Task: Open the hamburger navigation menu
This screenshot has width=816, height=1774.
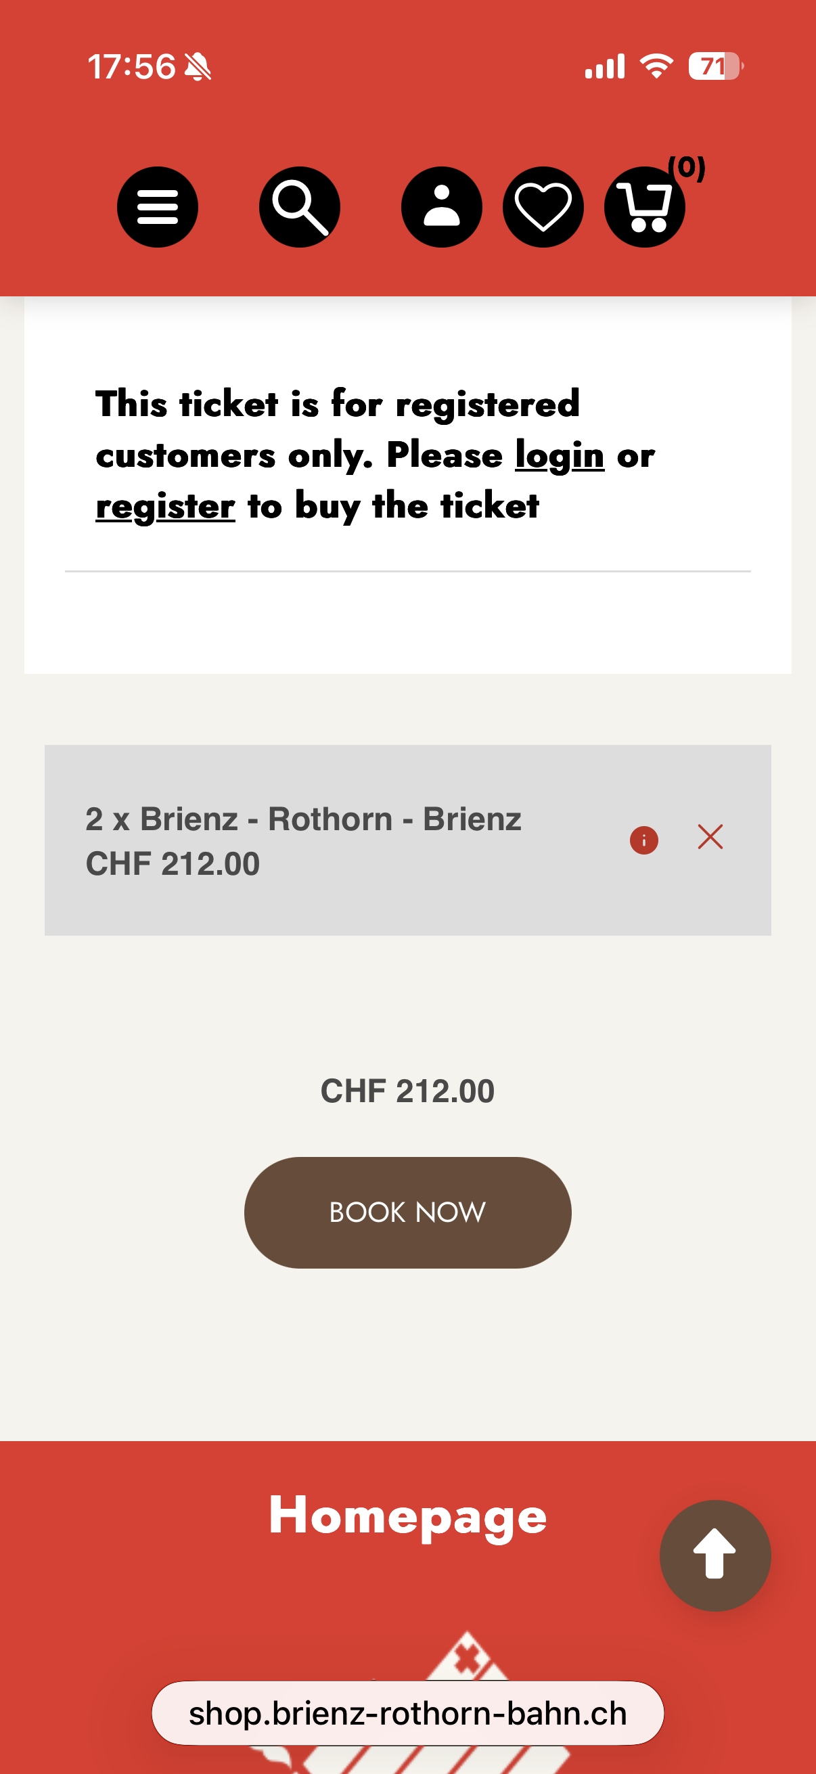Action: (157, 206)
